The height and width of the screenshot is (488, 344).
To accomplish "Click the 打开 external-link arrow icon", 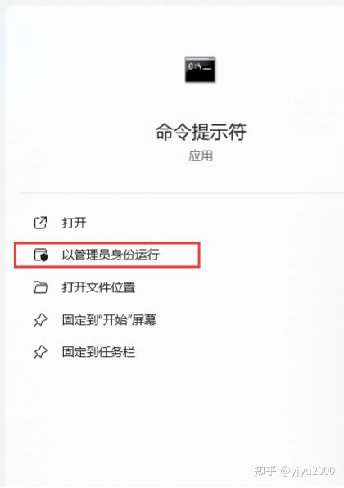I will click(x=40, y=223).
